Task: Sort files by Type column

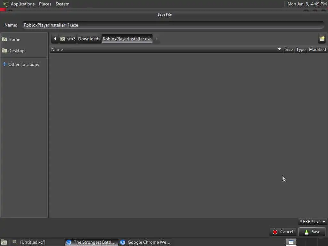Action: [301, 50]
